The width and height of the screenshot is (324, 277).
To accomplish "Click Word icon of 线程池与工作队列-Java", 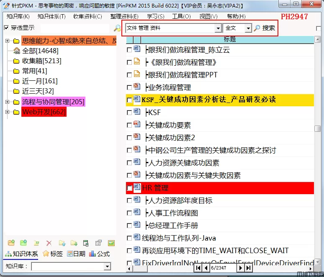I will [137, 237].
